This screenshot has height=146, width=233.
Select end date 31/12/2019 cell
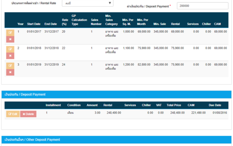[x=52, y=65]
